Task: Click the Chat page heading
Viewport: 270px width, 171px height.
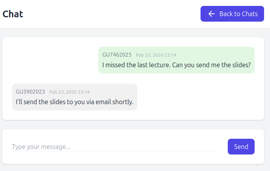Action: [13, 14]
